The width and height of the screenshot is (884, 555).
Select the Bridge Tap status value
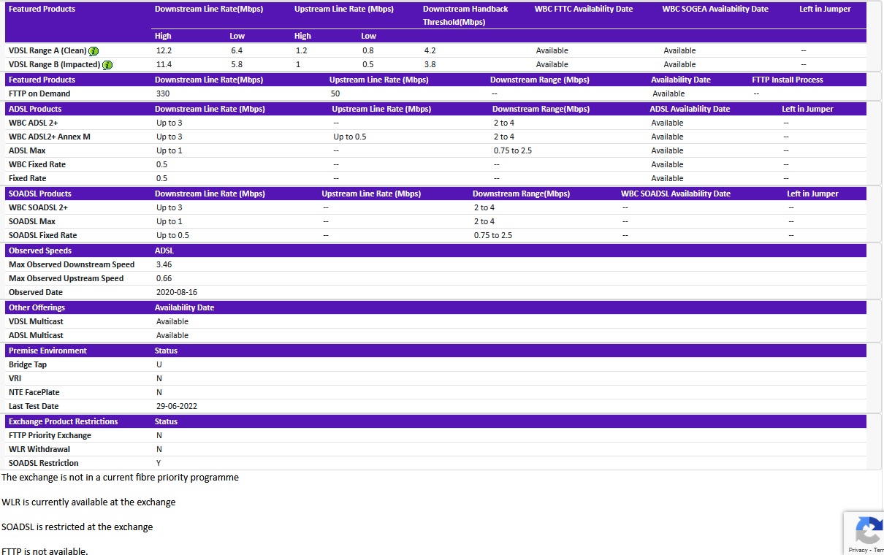(158, 364)
